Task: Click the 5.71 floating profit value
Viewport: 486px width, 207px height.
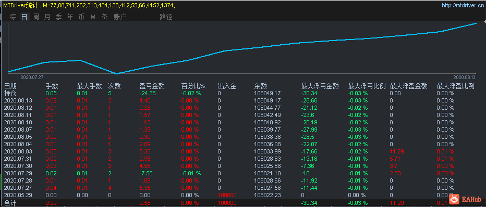Action: pyautogui.click(x=395, y=159)
